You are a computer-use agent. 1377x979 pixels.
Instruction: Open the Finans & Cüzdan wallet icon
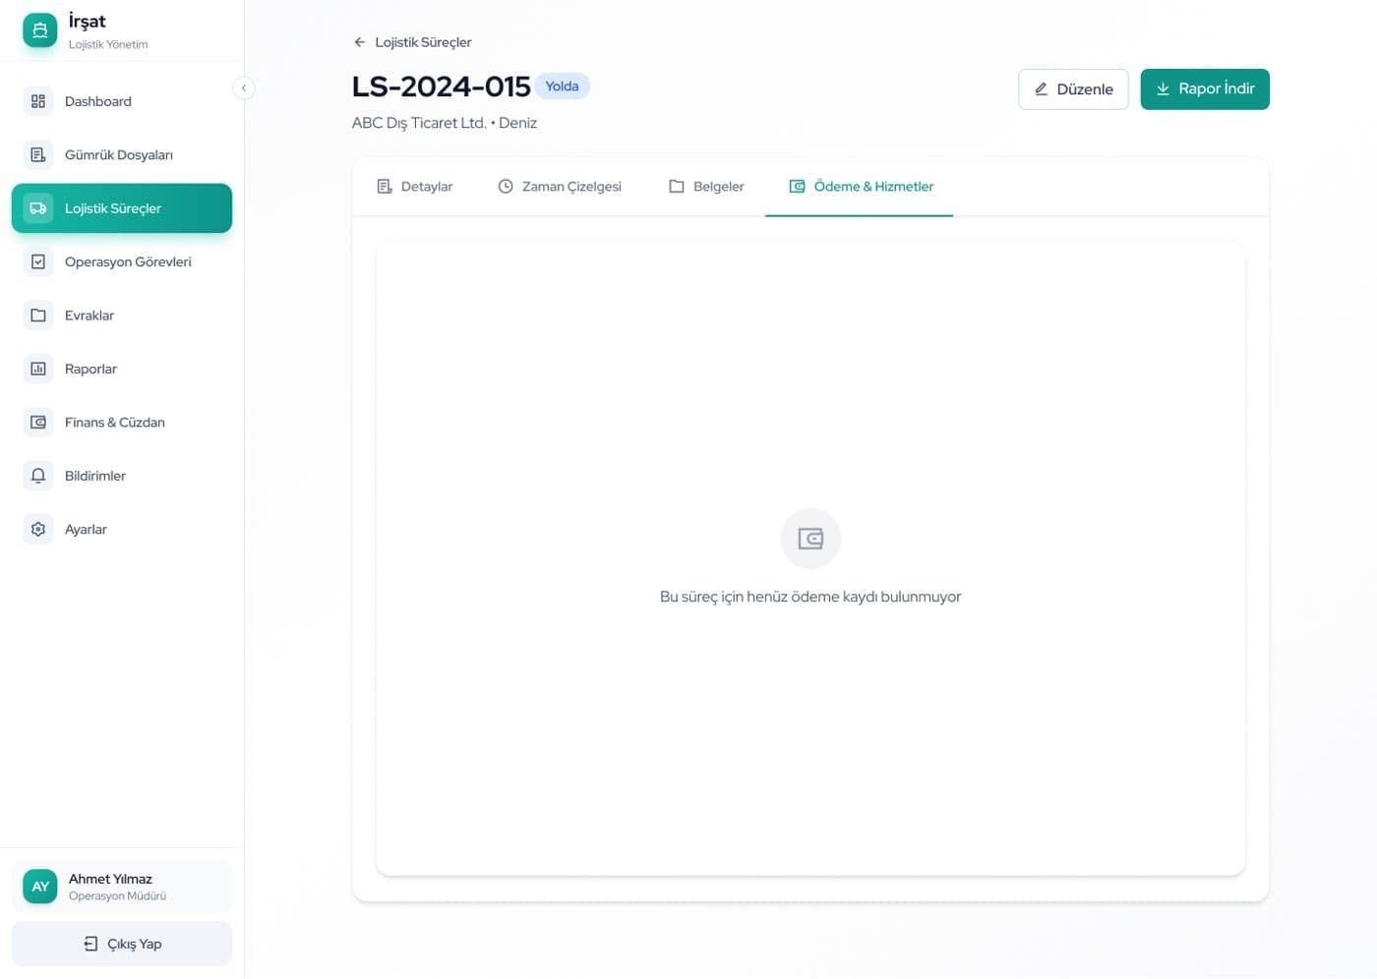[38, 422]
